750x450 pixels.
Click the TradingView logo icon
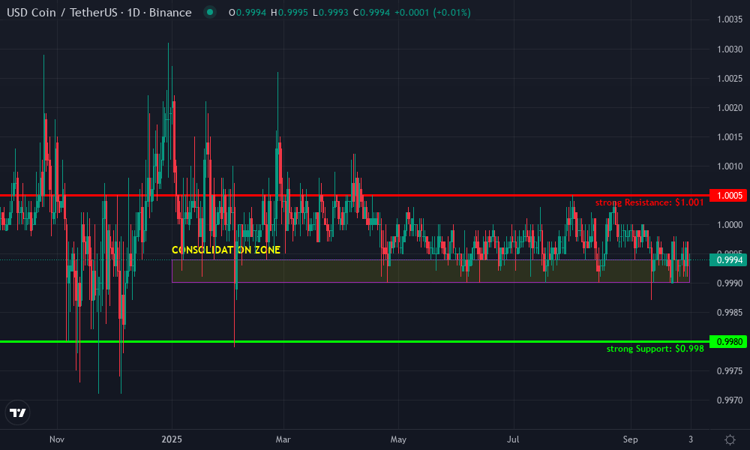[18, 412]
